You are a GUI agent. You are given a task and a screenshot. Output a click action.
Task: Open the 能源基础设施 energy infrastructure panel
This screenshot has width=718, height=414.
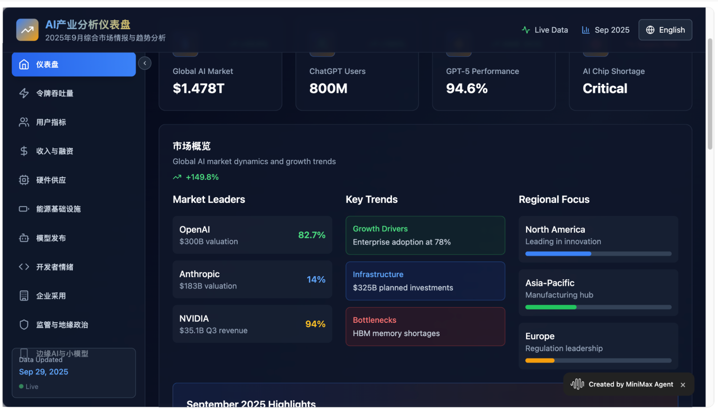[24, 209]
